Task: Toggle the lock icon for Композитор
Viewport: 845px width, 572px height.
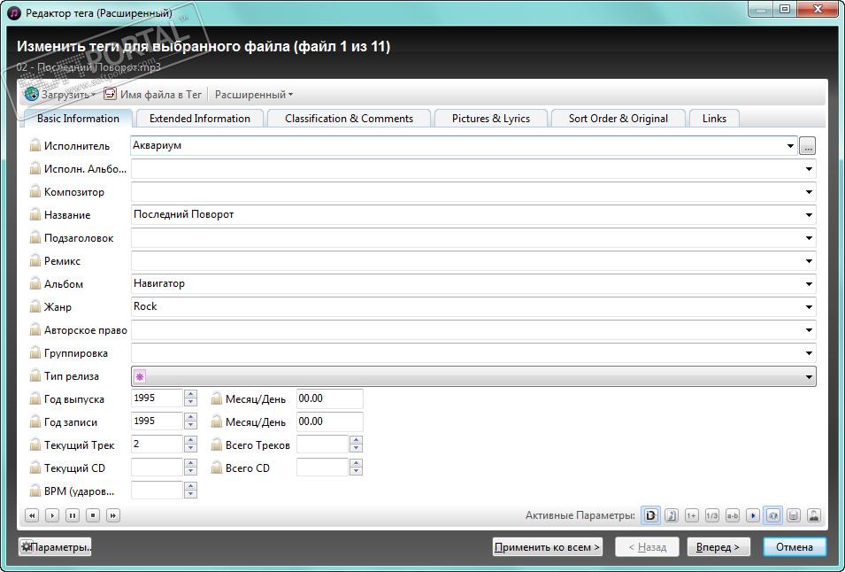Action: pos(35,191)
